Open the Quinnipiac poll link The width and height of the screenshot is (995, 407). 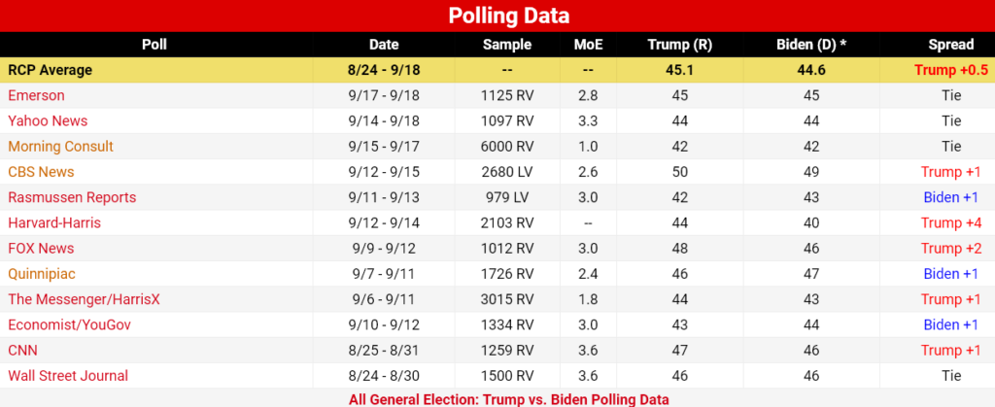[42, 274]
